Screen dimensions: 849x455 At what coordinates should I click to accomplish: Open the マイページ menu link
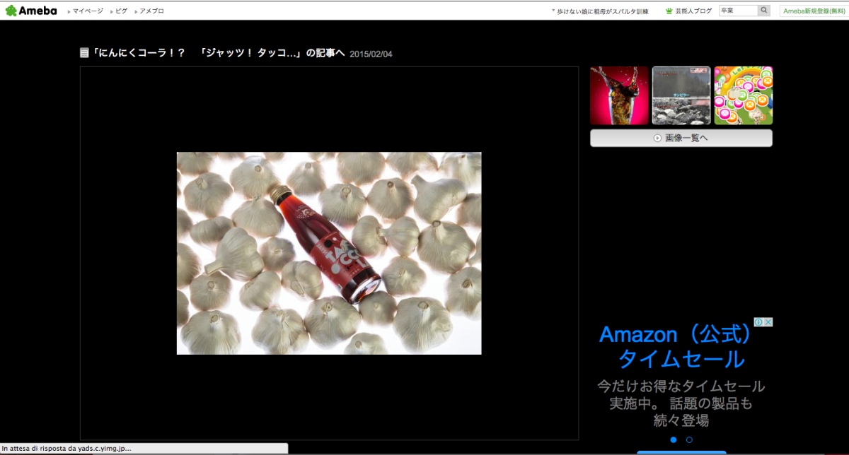point(87,11)
